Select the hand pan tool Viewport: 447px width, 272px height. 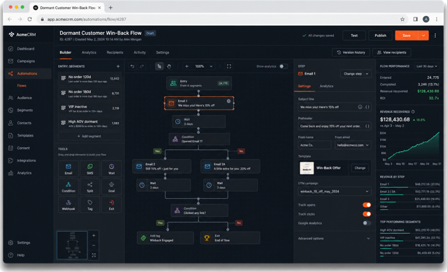(169, 66)
